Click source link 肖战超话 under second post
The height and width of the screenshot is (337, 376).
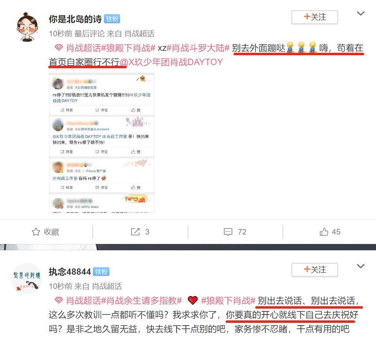(x=107, y=286)
